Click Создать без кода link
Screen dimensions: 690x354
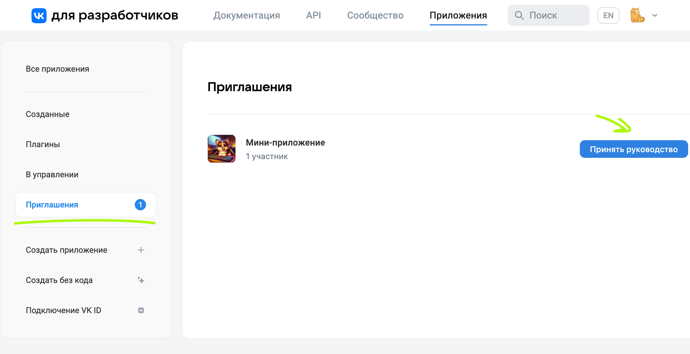pos(59,280)
